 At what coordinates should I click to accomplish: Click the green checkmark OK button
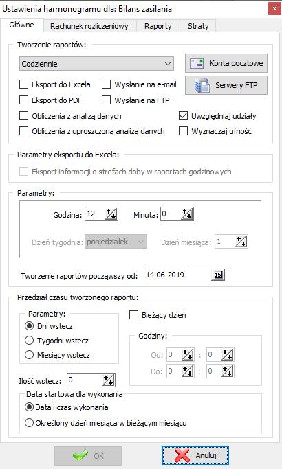pyautogui.click(x=88, y=455)
